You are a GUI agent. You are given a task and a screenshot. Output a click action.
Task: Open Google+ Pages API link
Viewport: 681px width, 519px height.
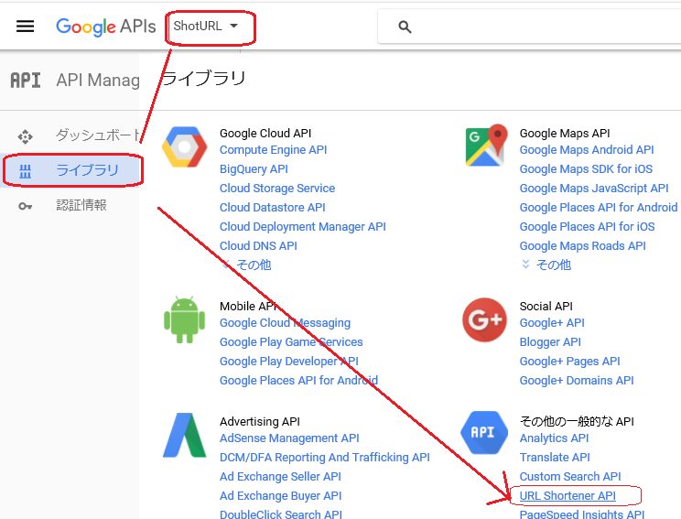click(x=570, y=362)
